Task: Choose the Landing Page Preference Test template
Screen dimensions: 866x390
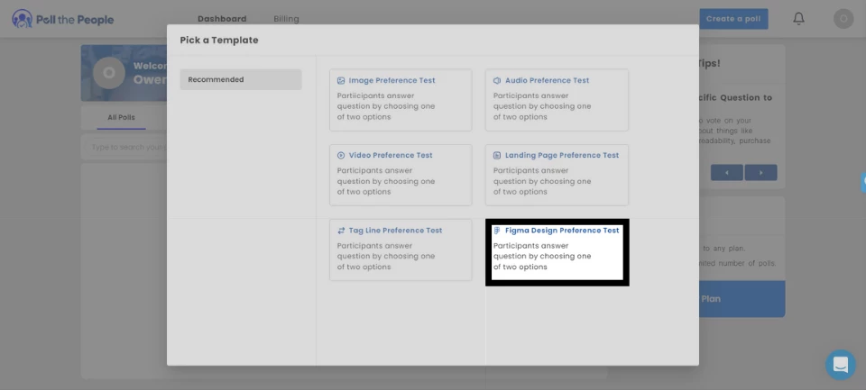Action: [x=557, y=175]
